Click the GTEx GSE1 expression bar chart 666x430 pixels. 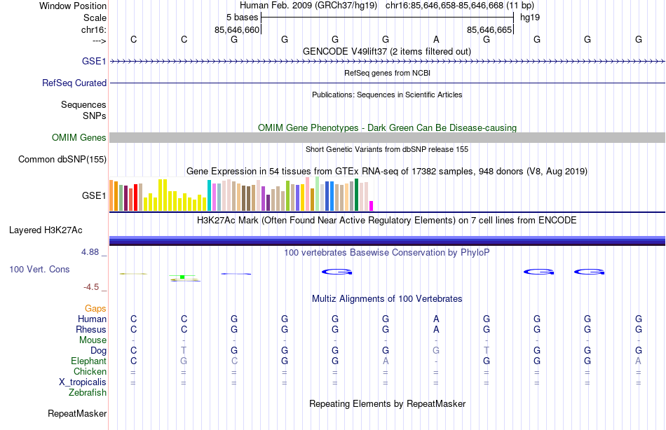[x=241, y=195]
